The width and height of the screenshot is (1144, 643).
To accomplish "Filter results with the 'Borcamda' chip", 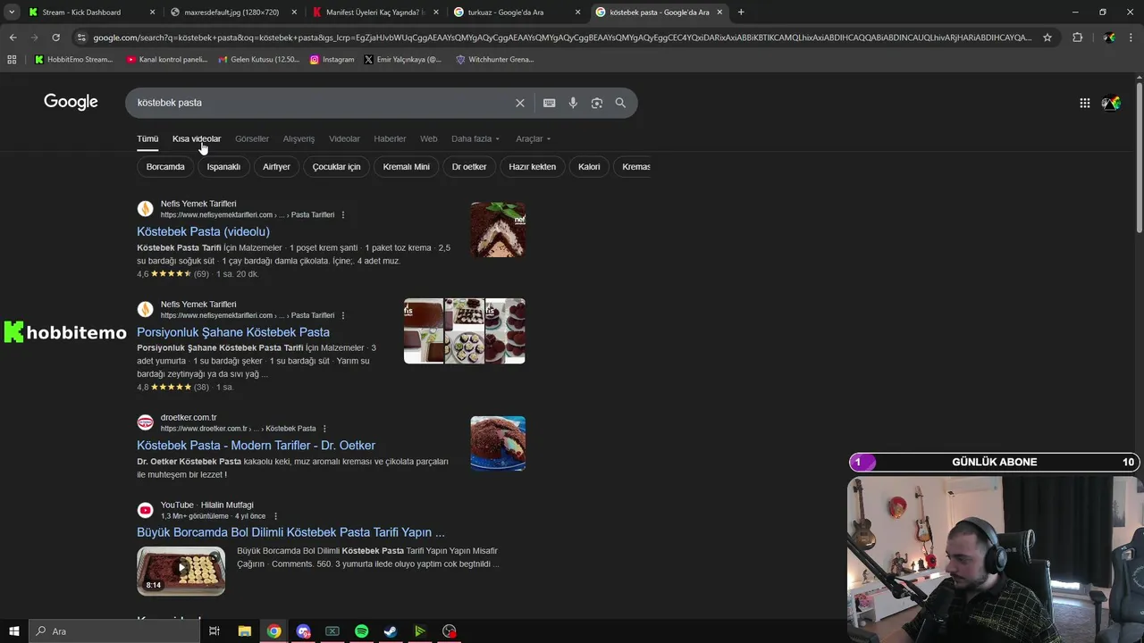I will tap(165, 167).
